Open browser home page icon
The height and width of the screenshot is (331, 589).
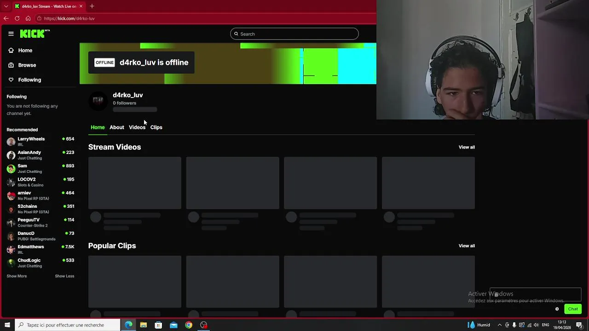tap(28, 18)
